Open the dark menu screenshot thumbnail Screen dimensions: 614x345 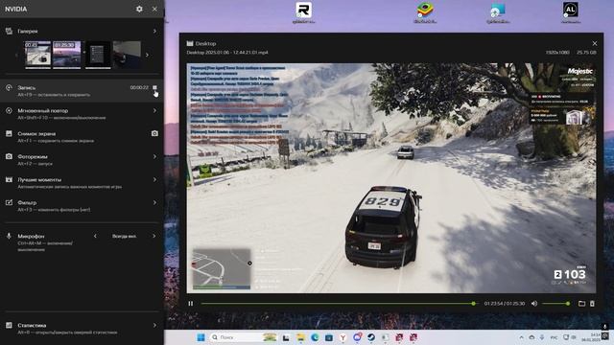(98, 55)
